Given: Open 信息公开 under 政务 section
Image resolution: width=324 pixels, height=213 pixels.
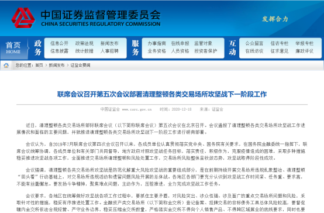Looking at the screenshot, I should 59,43.
